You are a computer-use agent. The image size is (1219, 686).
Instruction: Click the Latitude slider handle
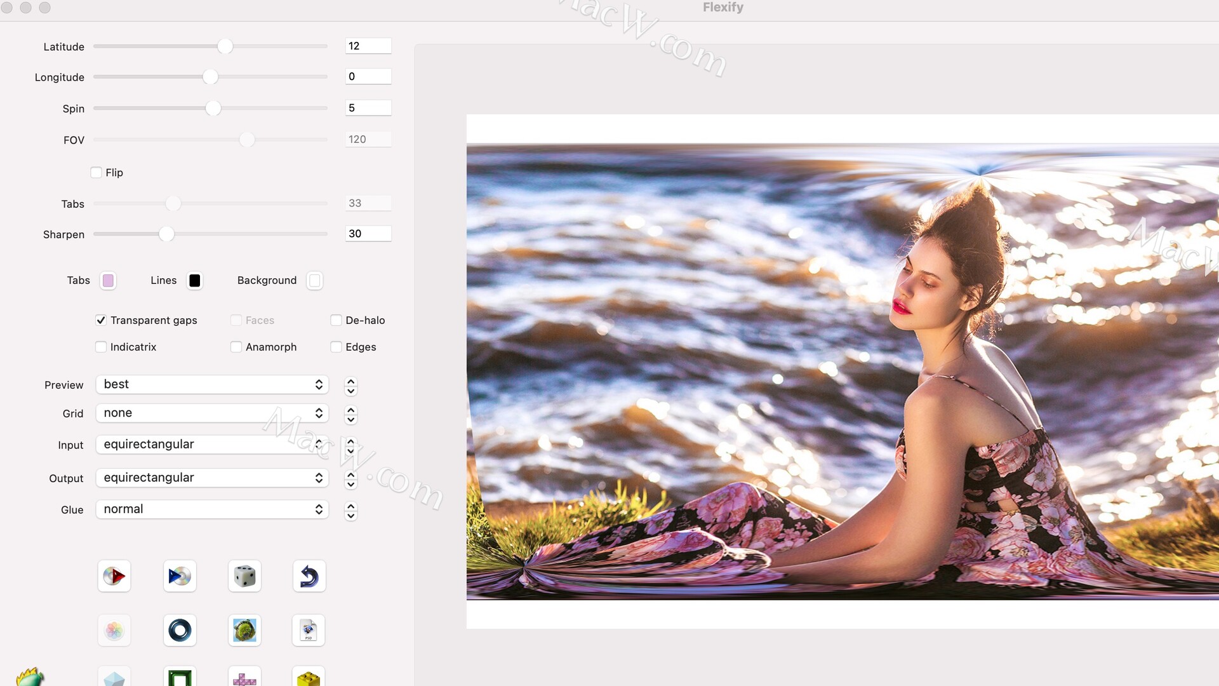point(225,46)
